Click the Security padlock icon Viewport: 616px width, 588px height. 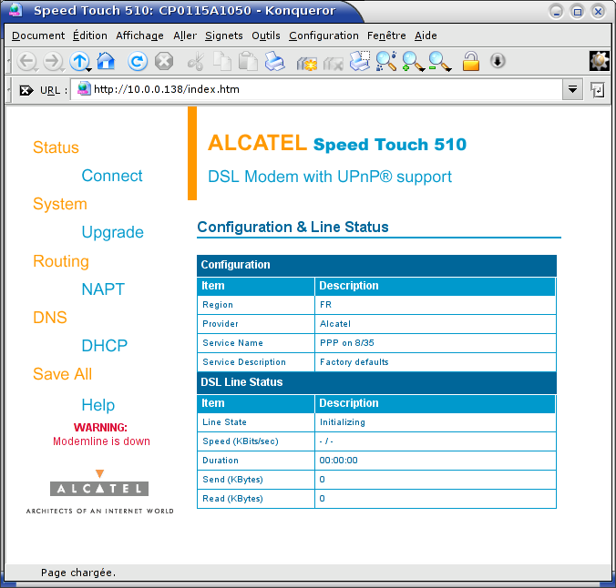[470, 61]
